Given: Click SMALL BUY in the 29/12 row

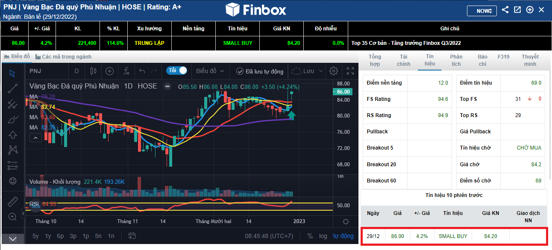Looking at the screenshot, I should click(x=453, y=236).
